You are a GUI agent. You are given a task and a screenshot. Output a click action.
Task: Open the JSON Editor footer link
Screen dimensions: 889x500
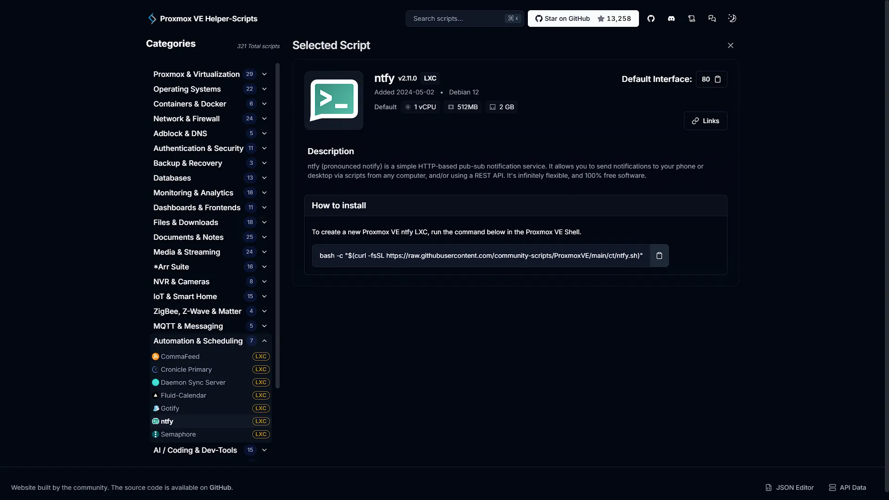point(789,487)
